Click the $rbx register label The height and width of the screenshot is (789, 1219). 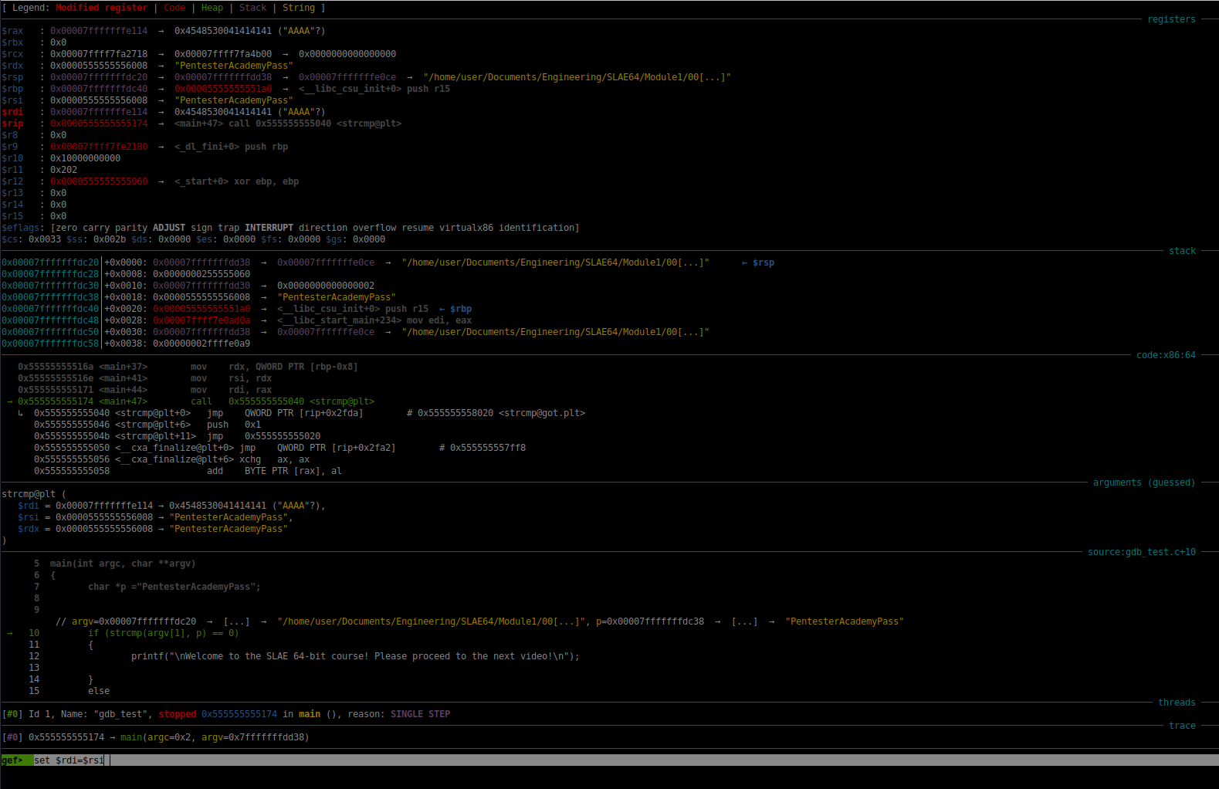pos(12,42)
